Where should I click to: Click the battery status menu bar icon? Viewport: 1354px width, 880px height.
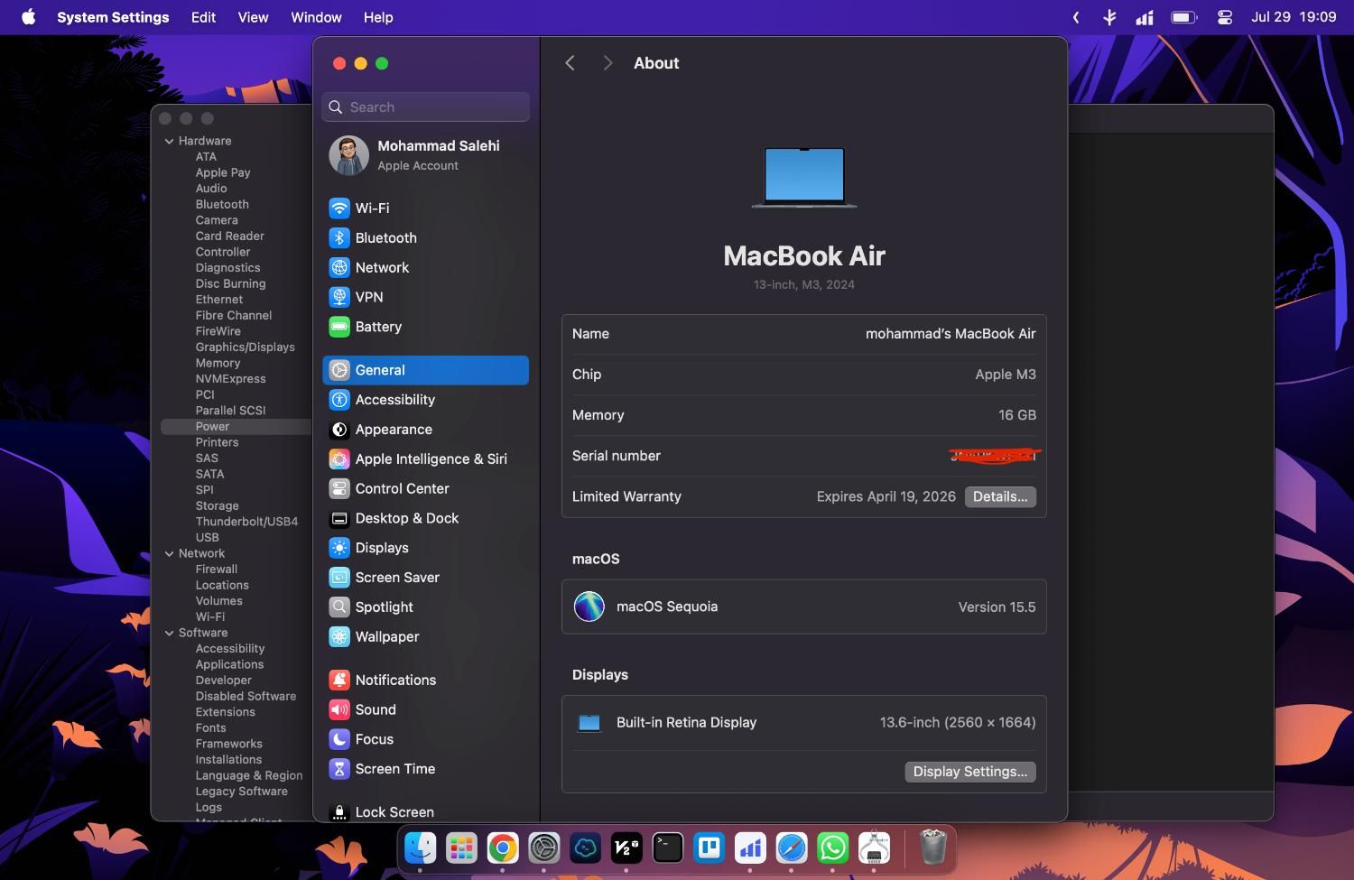[x=1183, y=17]
